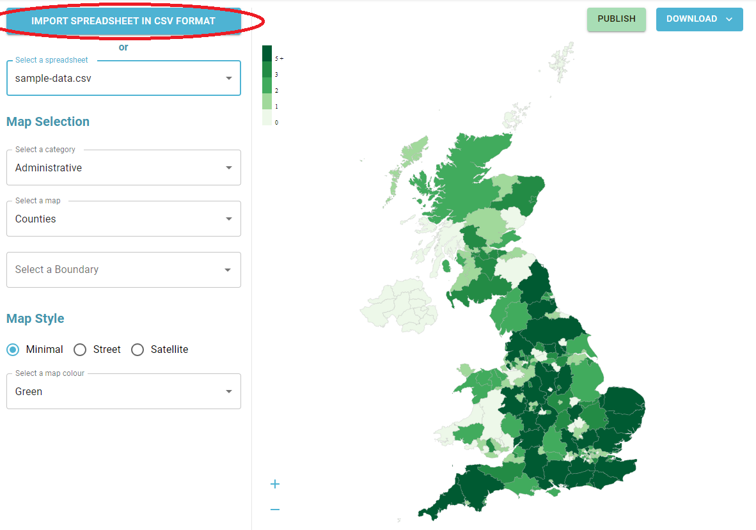The image size is (756, 530).
Task: Zoom in on the map with the plus icon
Action: pos(274,484)
